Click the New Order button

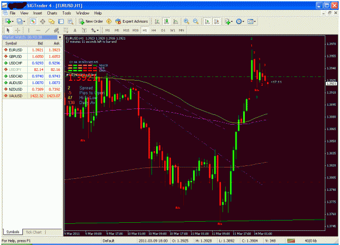click(x=91, y=21)
